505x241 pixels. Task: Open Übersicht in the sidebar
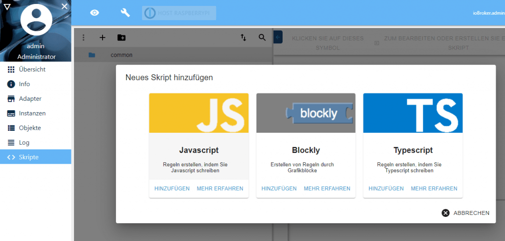pos(36,69)
